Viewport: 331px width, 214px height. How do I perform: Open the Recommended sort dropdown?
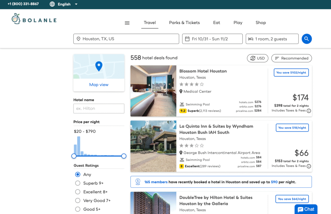pos(292,58)
